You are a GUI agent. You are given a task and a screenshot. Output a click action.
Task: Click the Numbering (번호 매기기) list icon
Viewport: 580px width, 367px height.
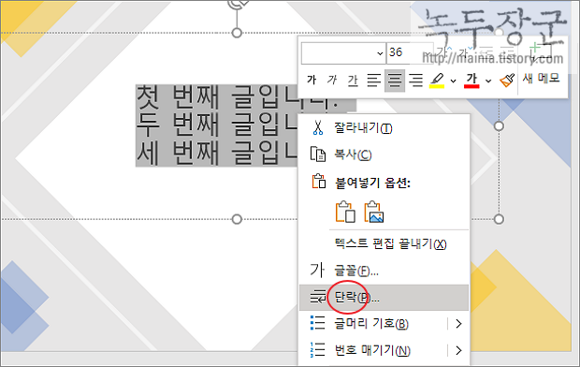pos(318,350)
